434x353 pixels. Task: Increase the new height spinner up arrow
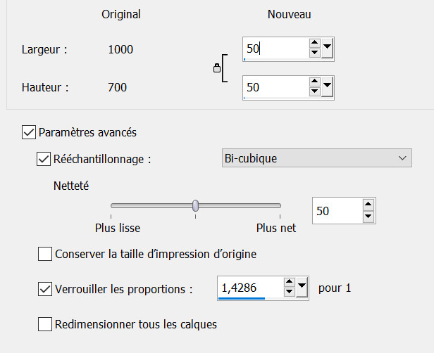(314, 83)
